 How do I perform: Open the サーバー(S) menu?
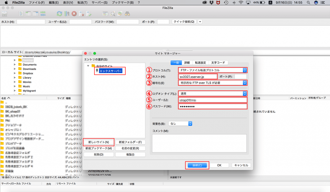(x=99, y=3)
